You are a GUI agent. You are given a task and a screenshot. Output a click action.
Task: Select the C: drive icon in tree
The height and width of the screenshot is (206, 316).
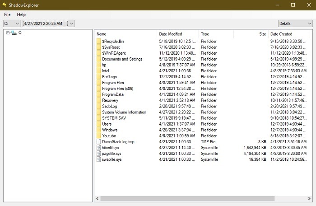[14, 33]
